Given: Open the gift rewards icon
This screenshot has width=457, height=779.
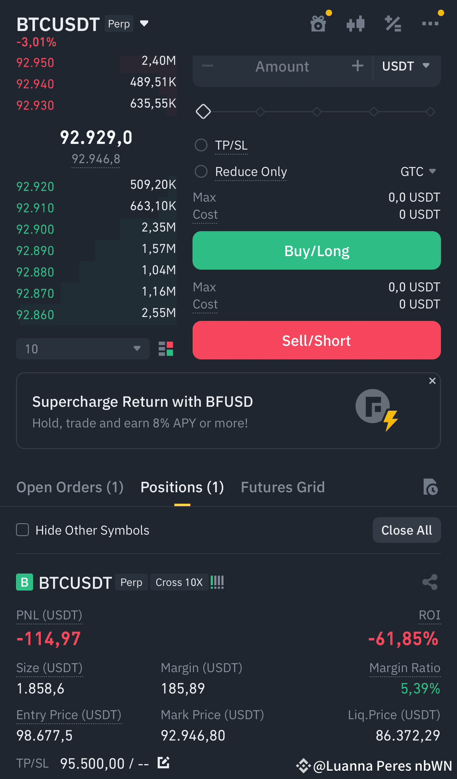Looking at the screenshot, I should [318, 24].
